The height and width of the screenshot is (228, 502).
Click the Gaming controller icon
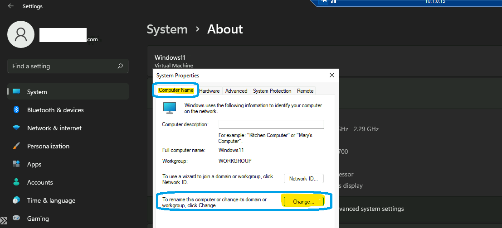point(16,218)
